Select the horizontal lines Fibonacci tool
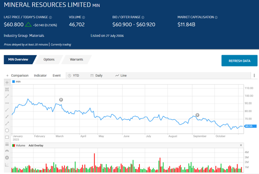 pyautogui.click(x=7, y=144)
